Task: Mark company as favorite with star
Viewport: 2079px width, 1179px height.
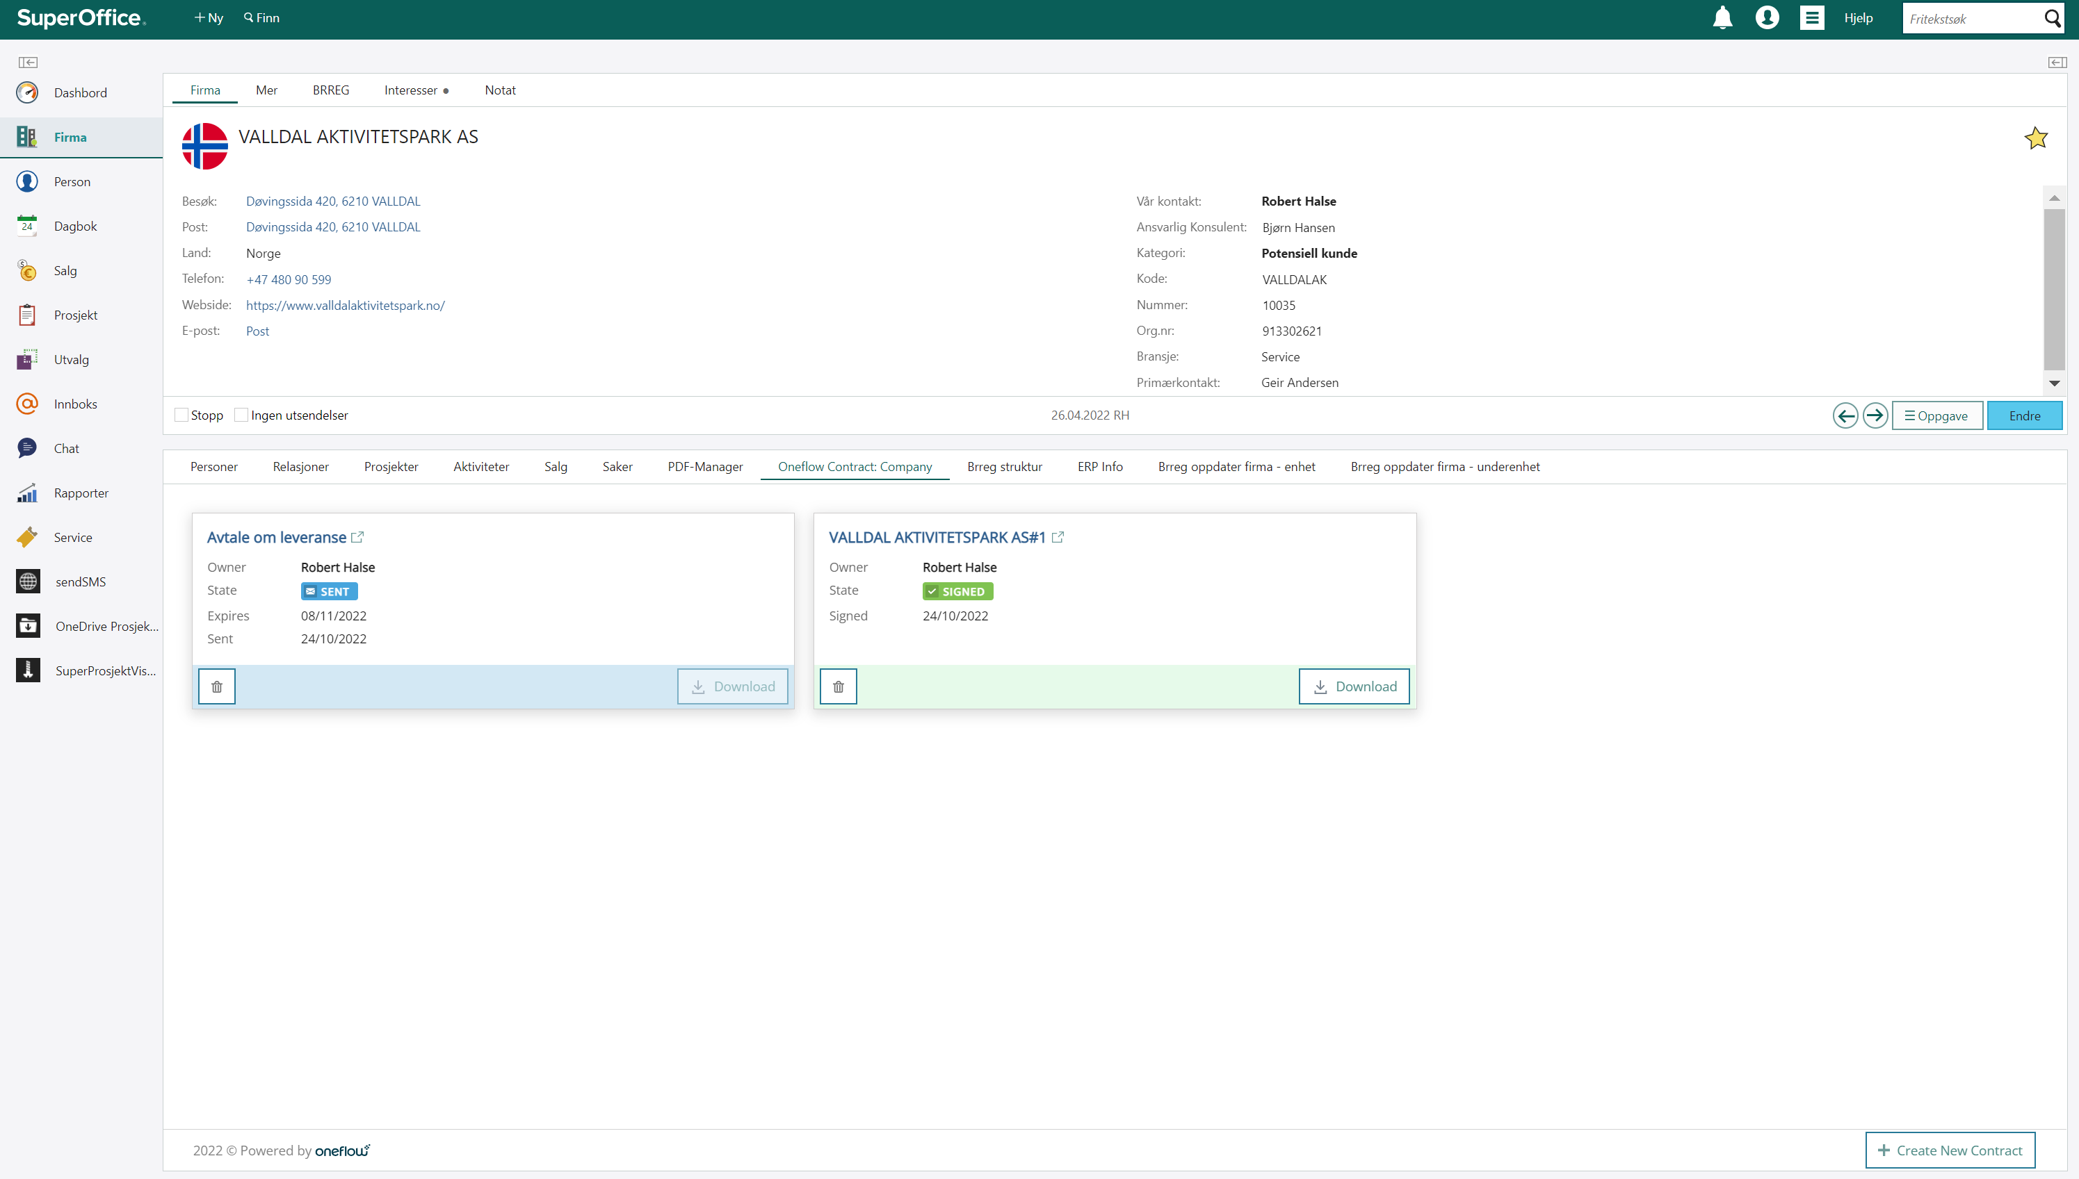Action: tap(2035, 138)
